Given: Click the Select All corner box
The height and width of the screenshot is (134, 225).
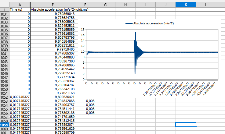Looking at the screenshot, I should coord(5,5).
